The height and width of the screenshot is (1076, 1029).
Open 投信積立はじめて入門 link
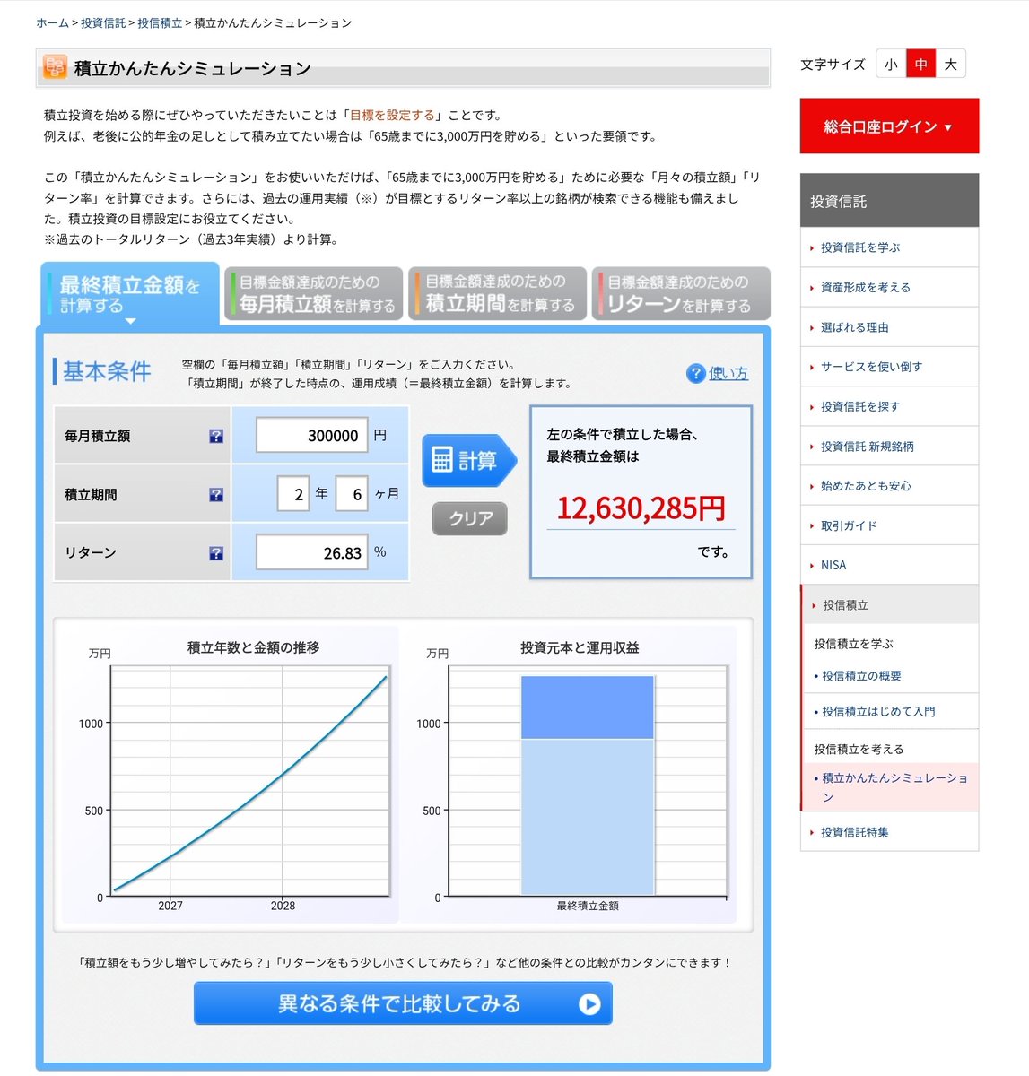point(878,711)
